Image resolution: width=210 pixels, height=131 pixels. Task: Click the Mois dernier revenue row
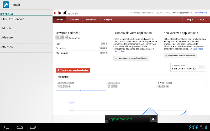point(81,53)
